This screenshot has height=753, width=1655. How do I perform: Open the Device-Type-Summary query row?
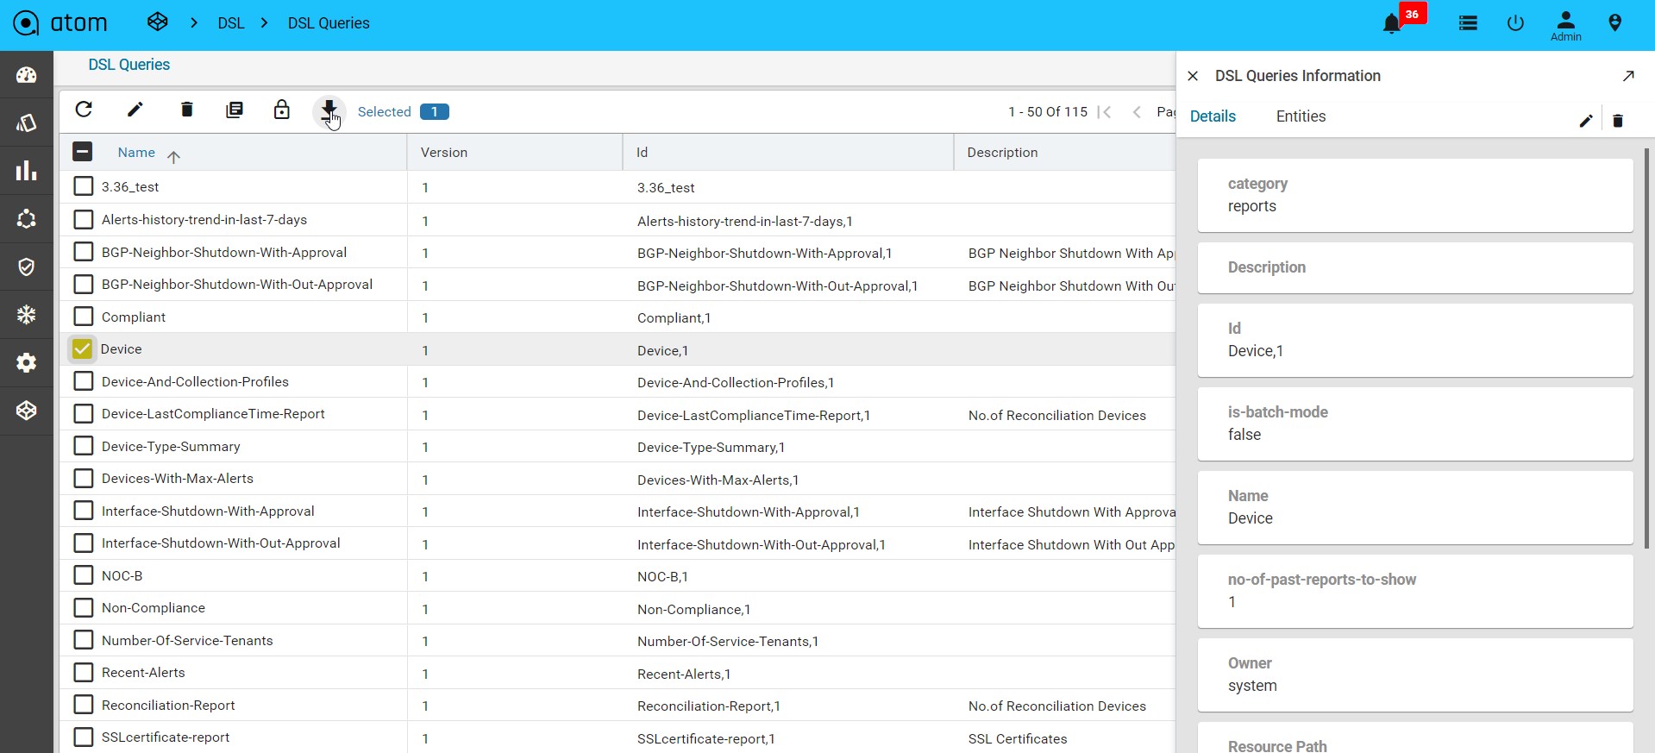[617, 446]
